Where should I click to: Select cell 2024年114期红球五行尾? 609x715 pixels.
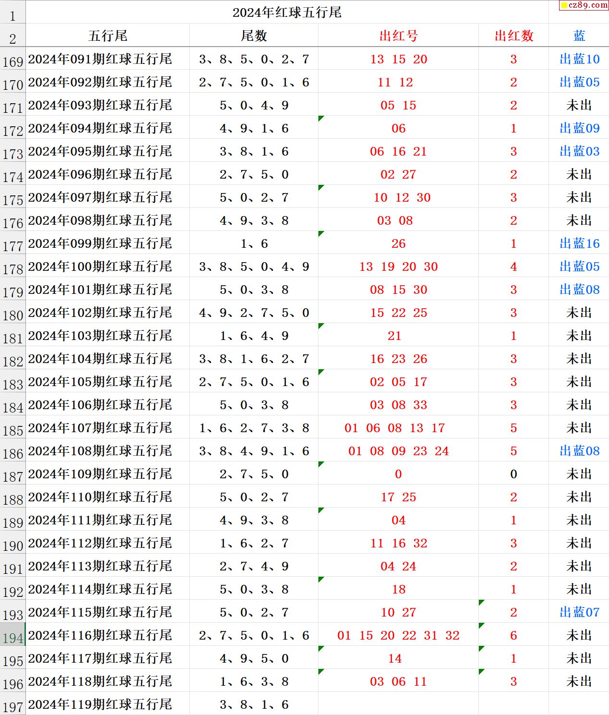coord(108,589)
